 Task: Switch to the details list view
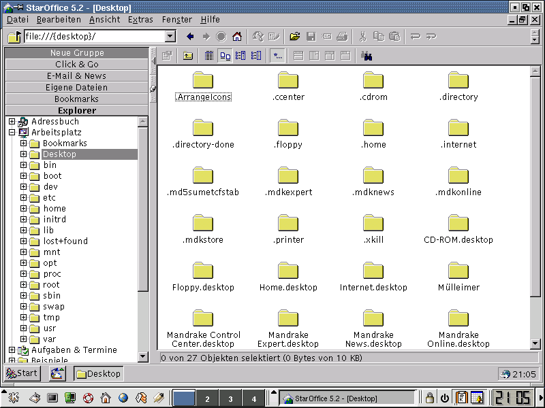pyautogui.click(x=209, y=56)
